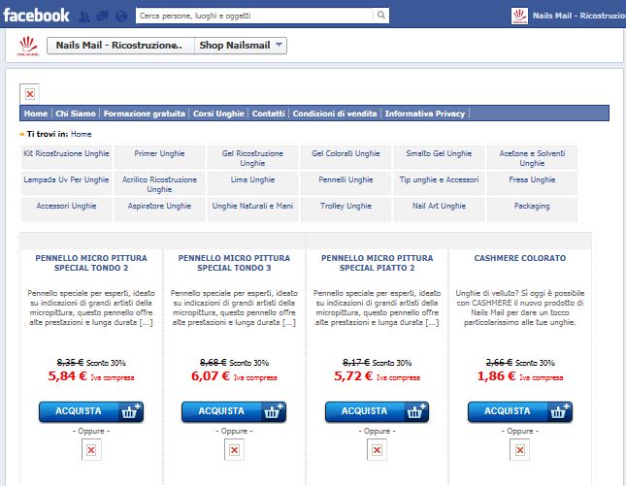Screen dimensions: 626x486
Task: Open Acrilico Ricostruzione Unghie category
Action: point(159,184)
